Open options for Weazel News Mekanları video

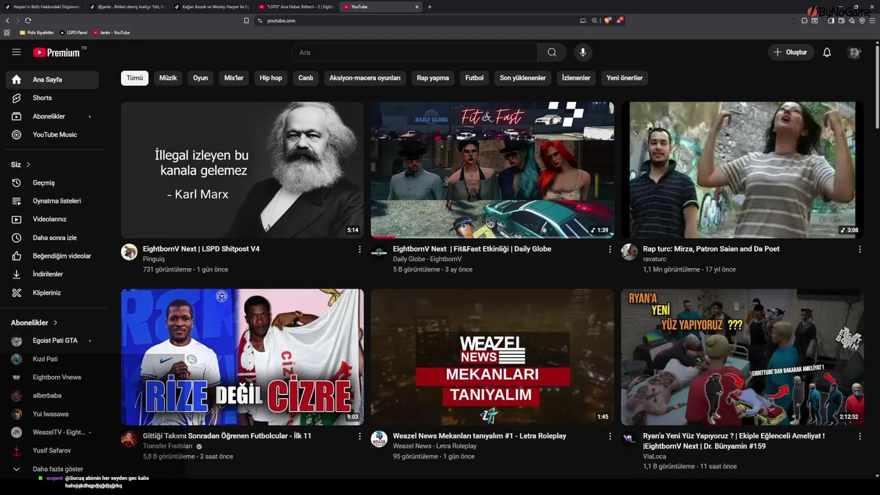(610, 437)
